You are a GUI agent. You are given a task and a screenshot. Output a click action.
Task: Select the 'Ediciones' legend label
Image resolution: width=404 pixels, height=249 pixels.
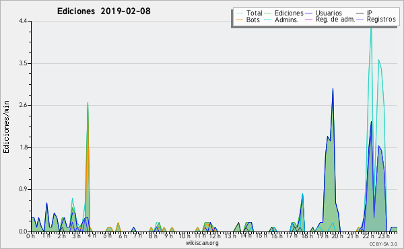[289, 13]
